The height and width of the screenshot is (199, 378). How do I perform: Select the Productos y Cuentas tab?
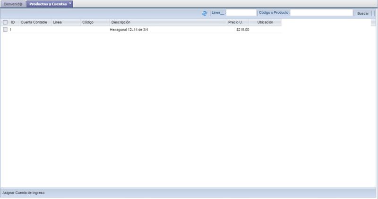47,4
